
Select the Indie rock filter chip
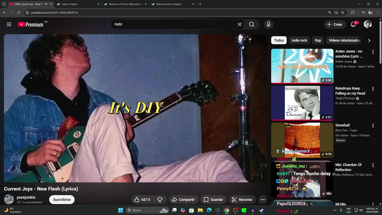(299, 40)
